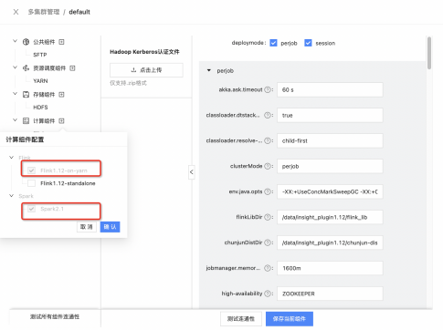443x330 pixels.
Task: Collapse the Flink group in popup
Action: [11, 158]
